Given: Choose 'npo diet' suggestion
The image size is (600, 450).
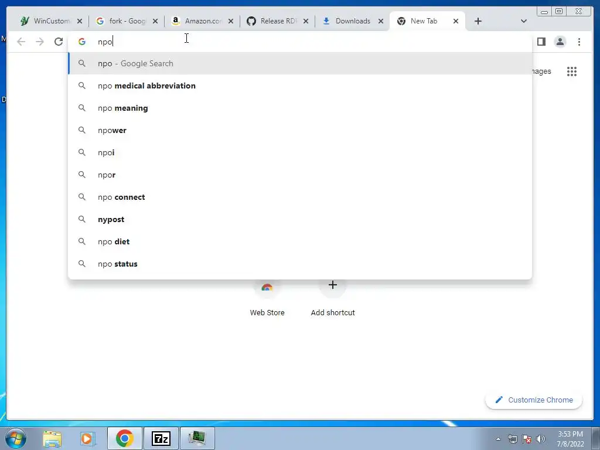Looking at the screenshot, I should (300, 241).
